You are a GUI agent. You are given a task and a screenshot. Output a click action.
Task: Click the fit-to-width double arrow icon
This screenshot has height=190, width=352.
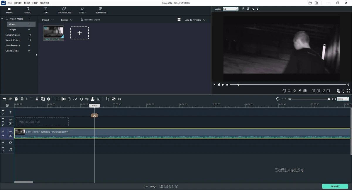pyautogui.click(x=284, y=99)
